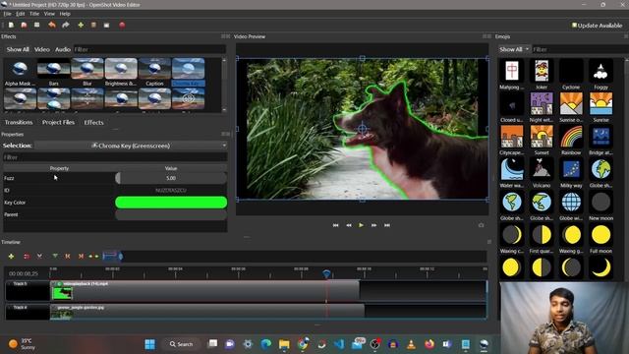
Task: Click the Save Project toolbar icon
Action: [x=37, y=25]
